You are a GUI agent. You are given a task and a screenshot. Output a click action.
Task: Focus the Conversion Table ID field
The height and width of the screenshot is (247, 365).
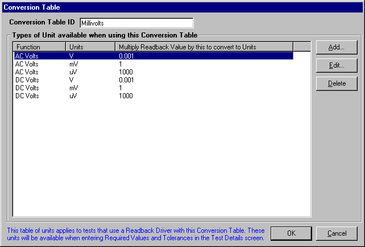tap(136, 23)
